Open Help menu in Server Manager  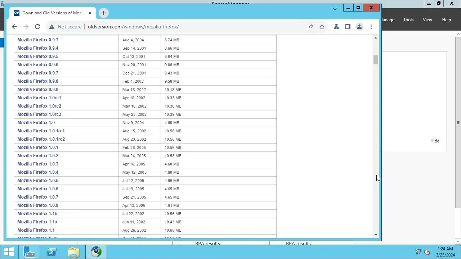447,20
